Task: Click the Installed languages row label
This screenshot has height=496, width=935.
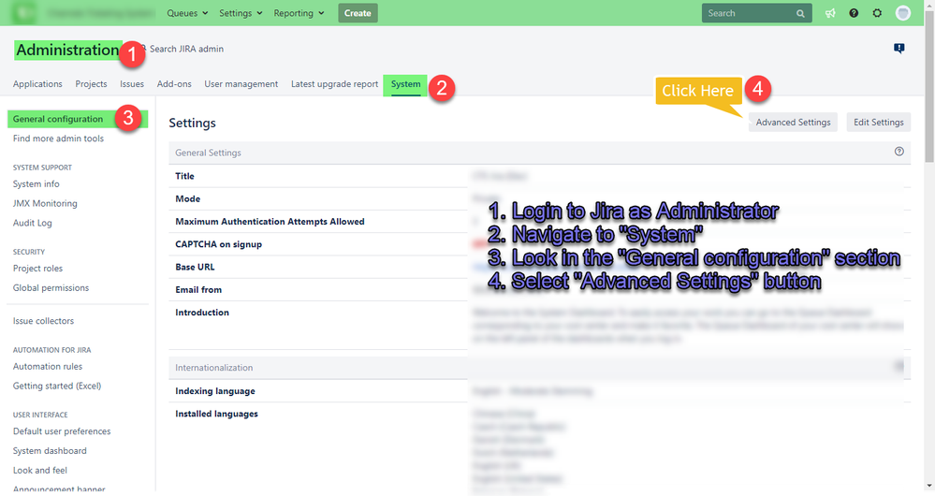Action: pyautogui.click(x=216, y=414)
